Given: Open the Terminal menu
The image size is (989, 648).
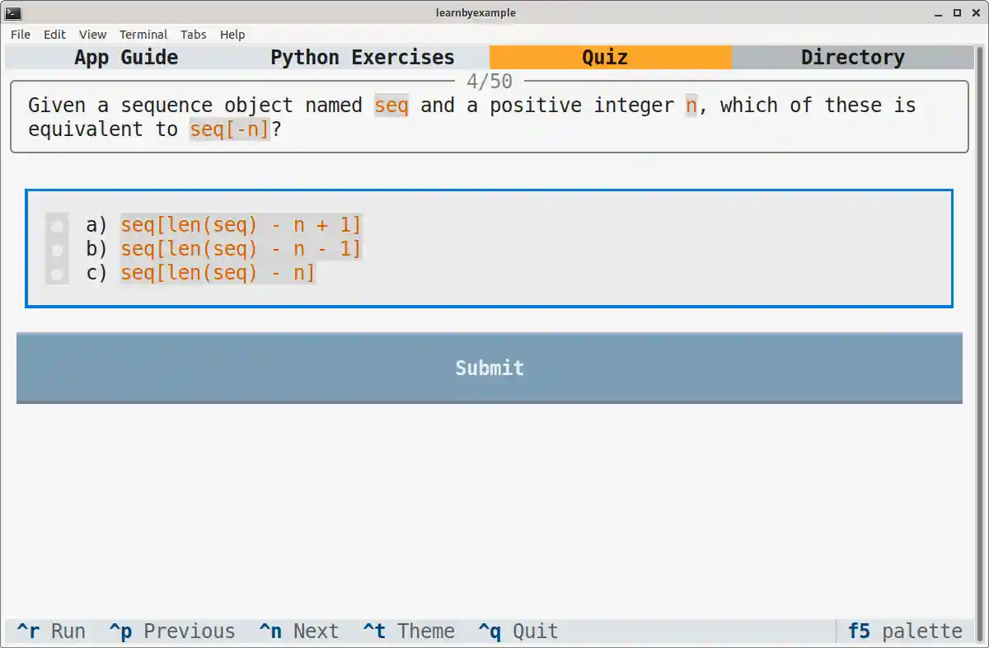Looking at the screenshot, I should (143, 35).
